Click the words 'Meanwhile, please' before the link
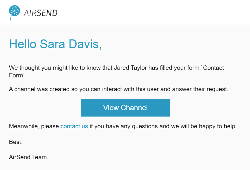The width and height of the screenshot is (250, 170). tap(34, 126)
